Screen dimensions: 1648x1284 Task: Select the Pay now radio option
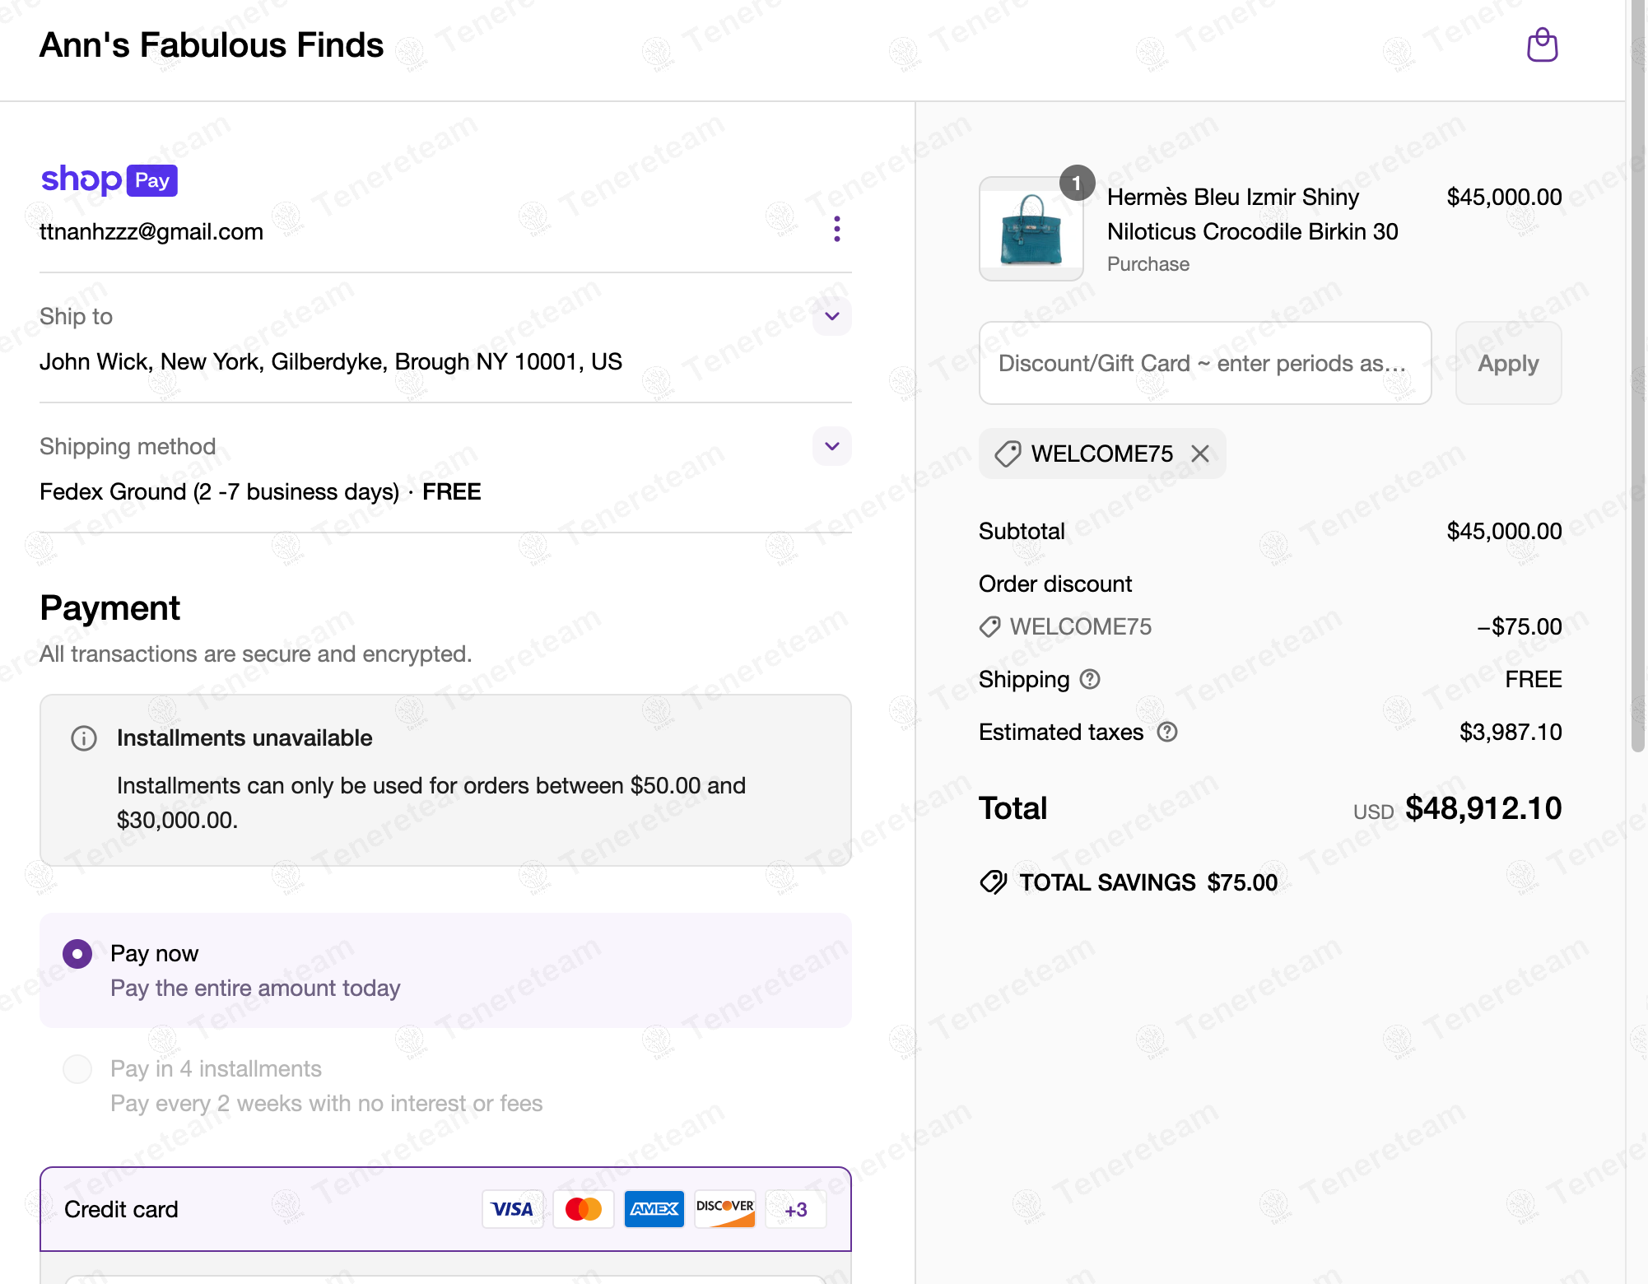point(77,954)
